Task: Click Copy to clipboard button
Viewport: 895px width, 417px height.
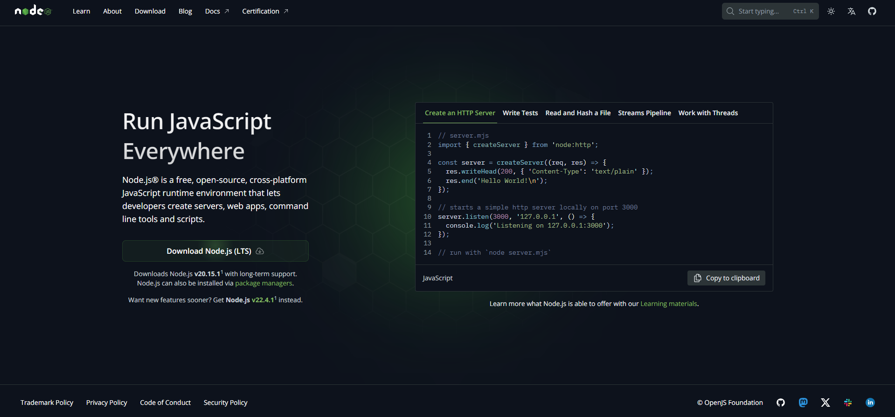Action: (x=726, y=278)
